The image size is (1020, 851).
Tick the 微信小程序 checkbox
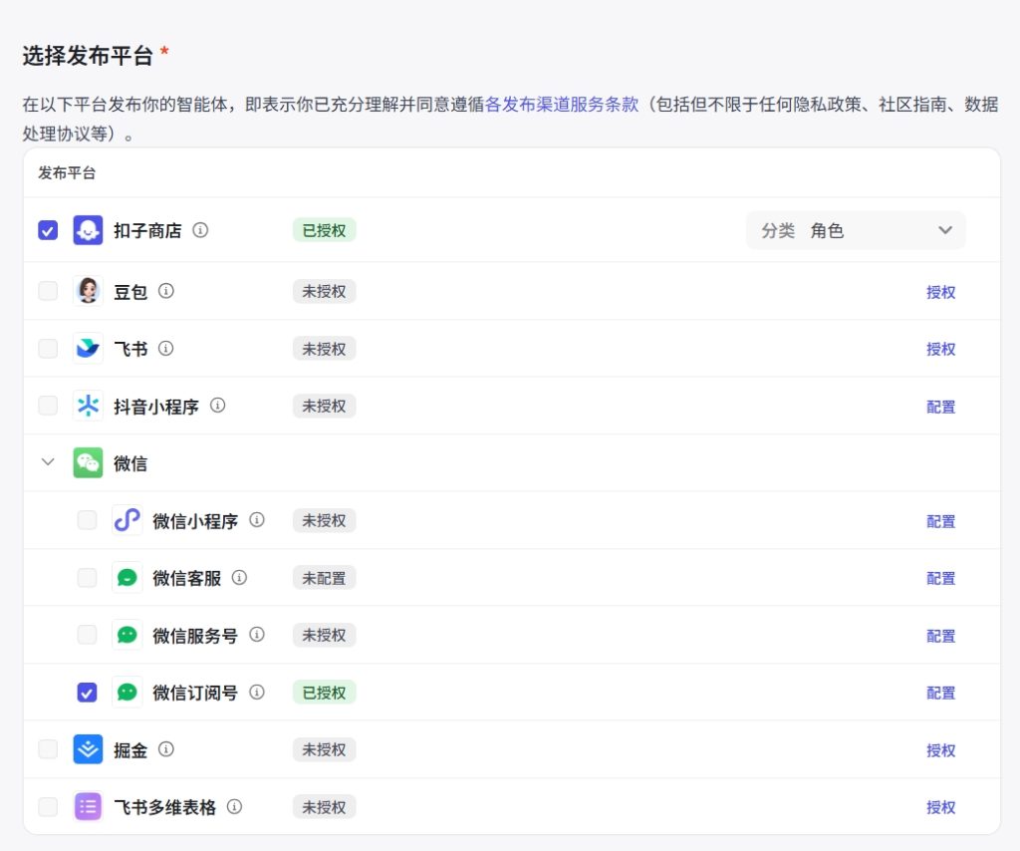point(88,520)
